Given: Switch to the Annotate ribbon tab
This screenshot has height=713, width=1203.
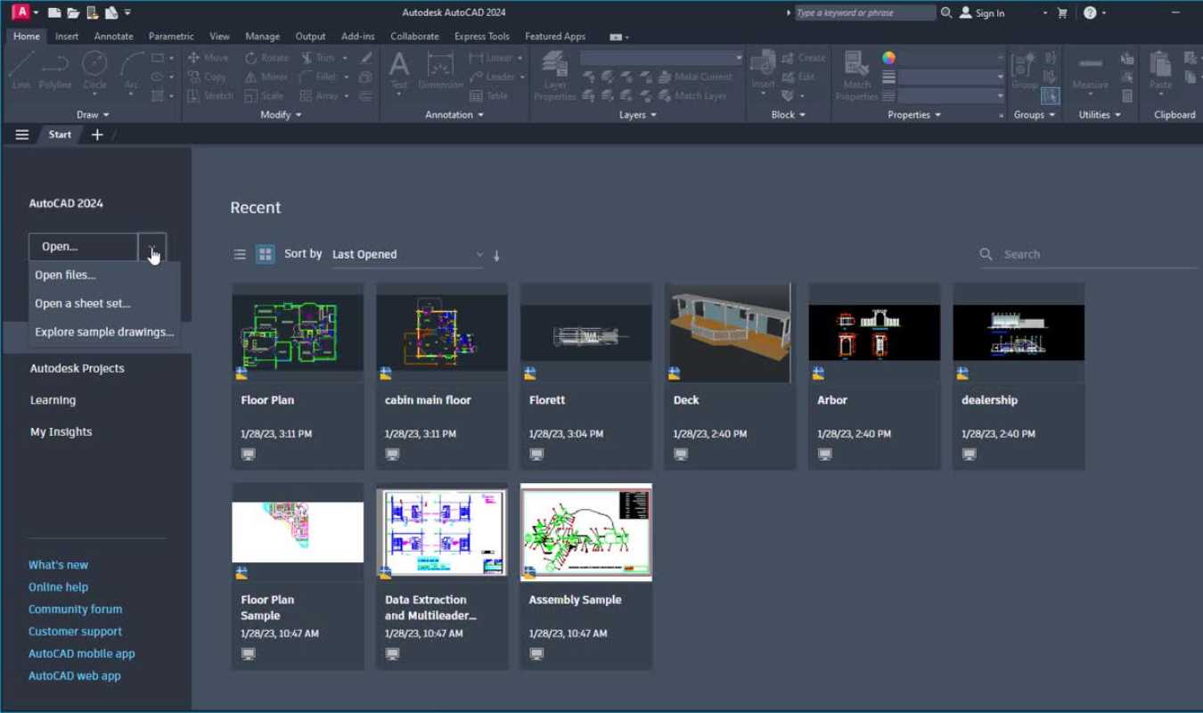Looking at the screenshot, I should coord(113,37).
